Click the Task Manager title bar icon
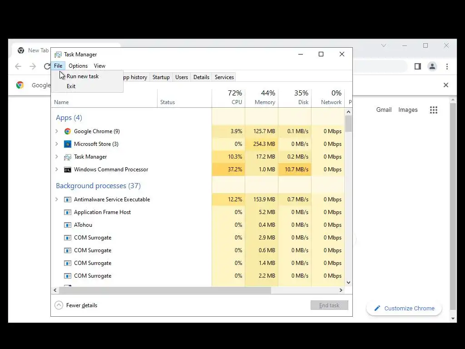465x349 pixels. [58, 55]
